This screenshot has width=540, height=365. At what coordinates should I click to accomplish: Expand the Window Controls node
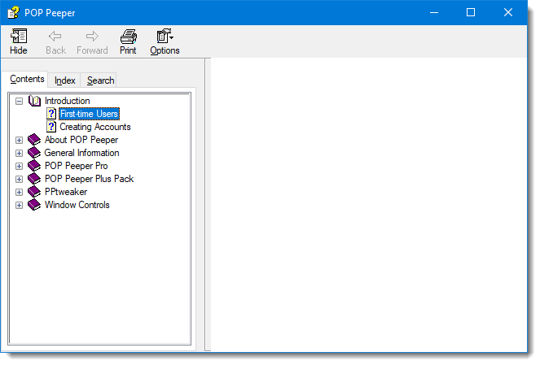(x=19, y=206)
